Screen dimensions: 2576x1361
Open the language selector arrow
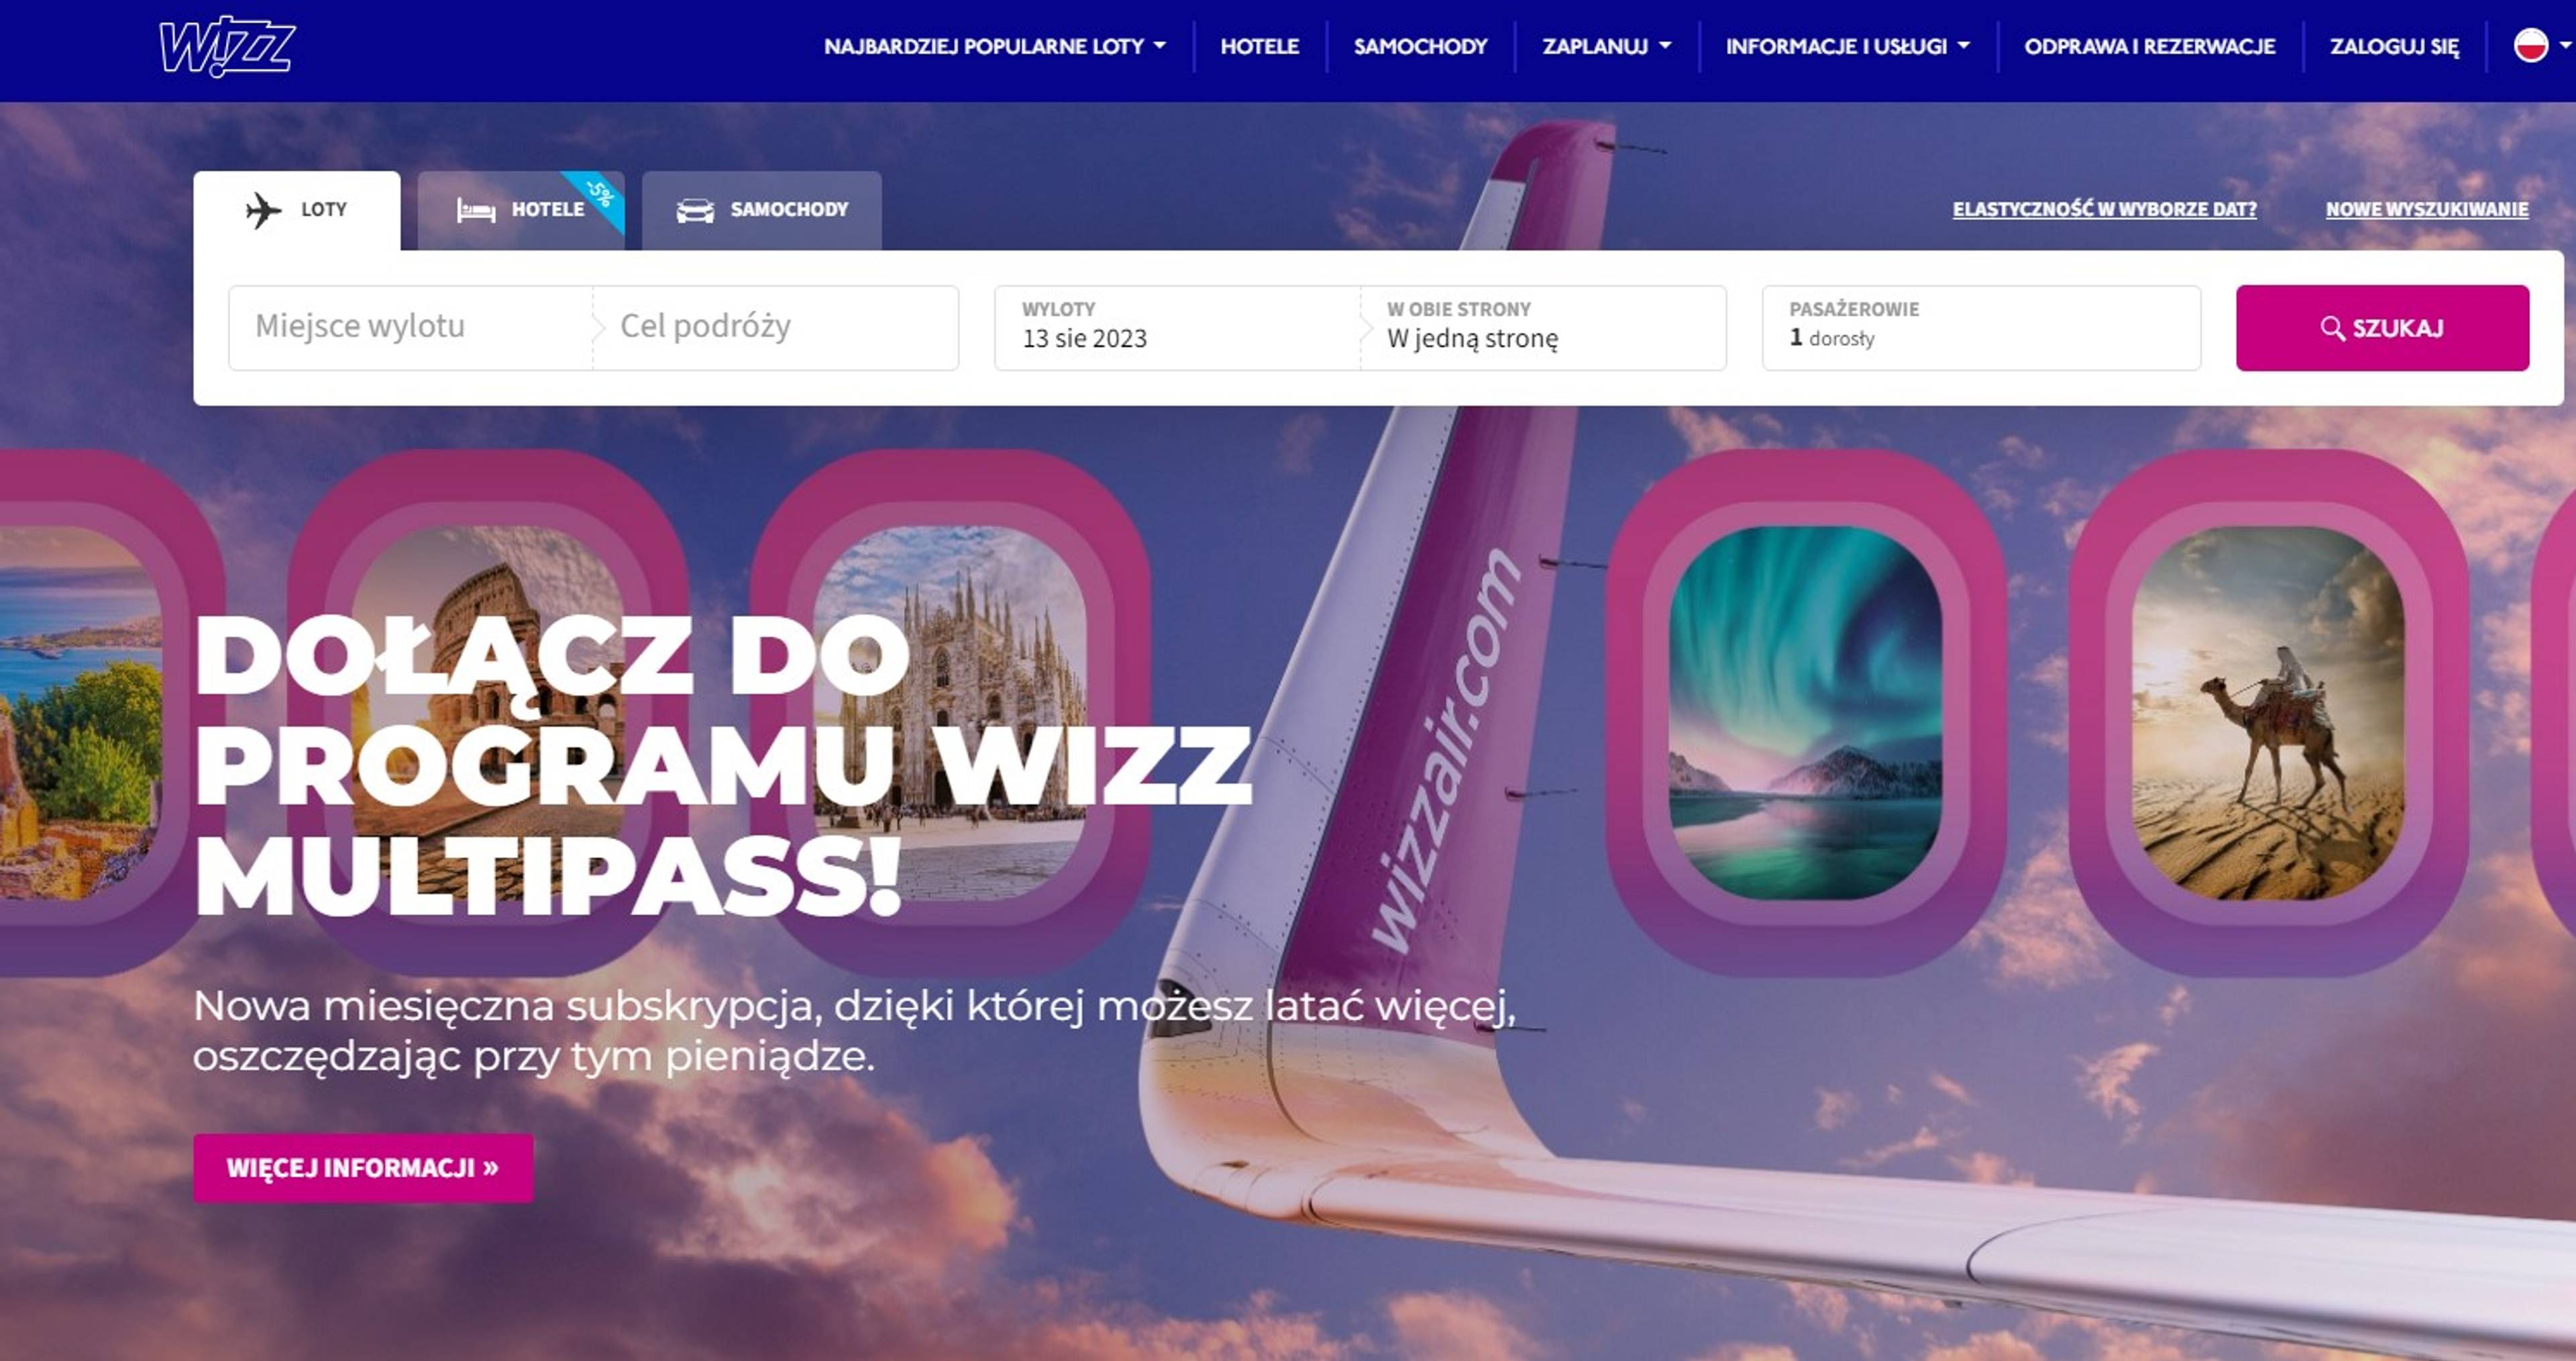[x=2565, y=46]
